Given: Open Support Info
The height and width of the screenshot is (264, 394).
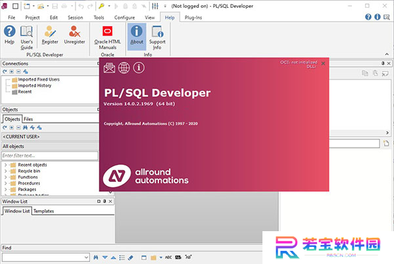Looking at the screenshot, I should coord(157,37).
